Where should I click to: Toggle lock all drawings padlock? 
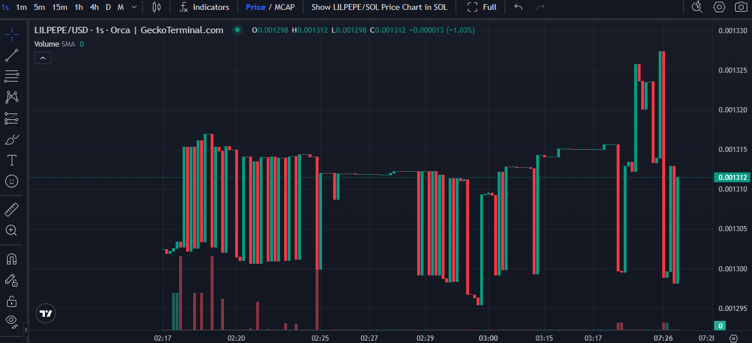click(12, 301)
